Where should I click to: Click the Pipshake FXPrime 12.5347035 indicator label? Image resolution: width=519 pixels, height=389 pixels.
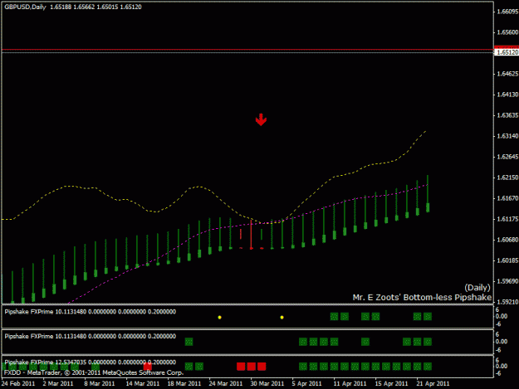point(91,362)
